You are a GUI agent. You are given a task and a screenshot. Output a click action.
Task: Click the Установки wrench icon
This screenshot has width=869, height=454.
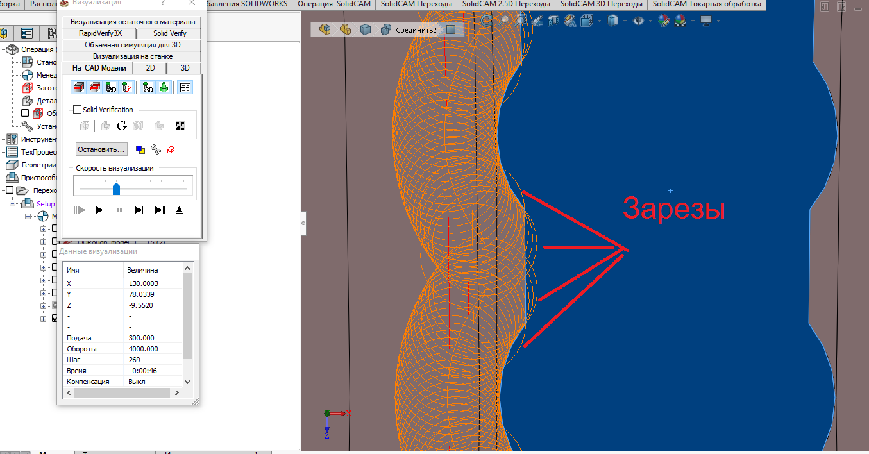pos(28,126)
